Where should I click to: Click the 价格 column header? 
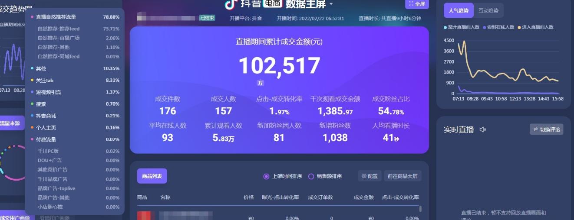[x=248, y=197]
